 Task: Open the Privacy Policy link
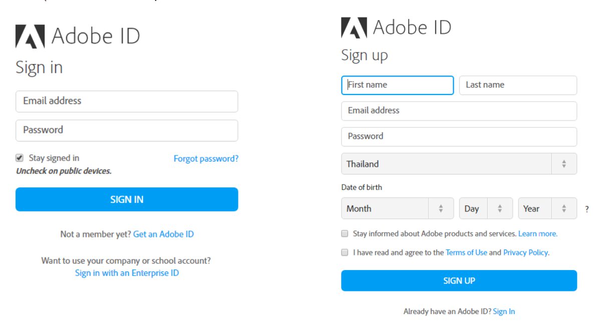pyautogui.click(x=526, y=252)
